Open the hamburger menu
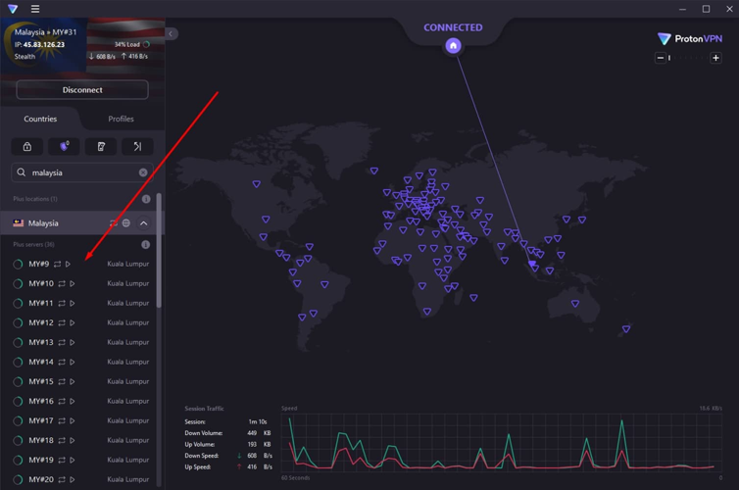The height and width of the screenshot is (490, 739). click(35, 9)
